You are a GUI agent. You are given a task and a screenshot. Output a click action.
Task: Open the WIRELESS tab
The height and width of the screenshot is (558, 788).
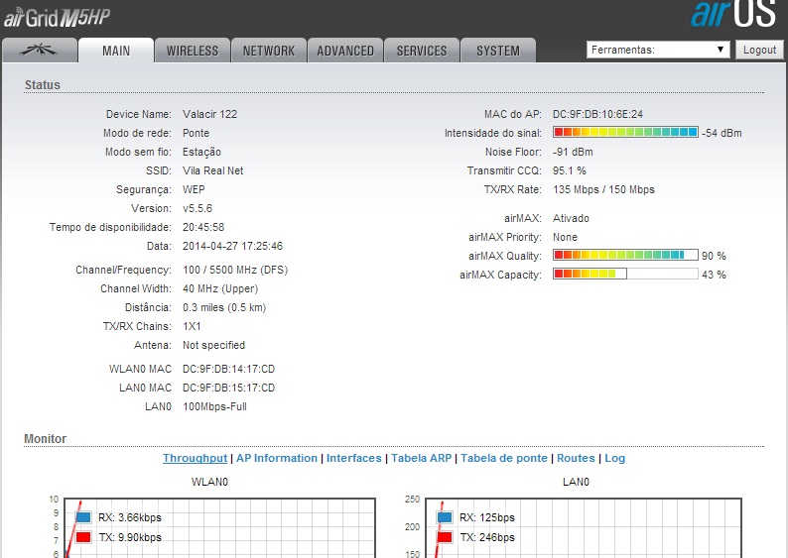coord(193,51)
